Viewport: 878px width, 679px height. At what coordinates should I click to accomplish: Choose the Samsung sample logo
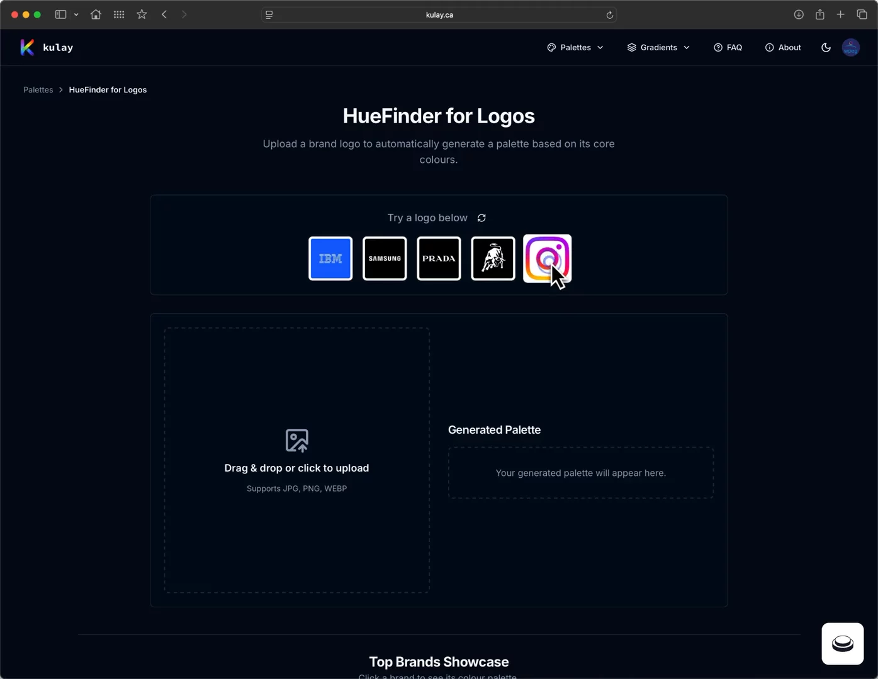click(x=385, y=258)
